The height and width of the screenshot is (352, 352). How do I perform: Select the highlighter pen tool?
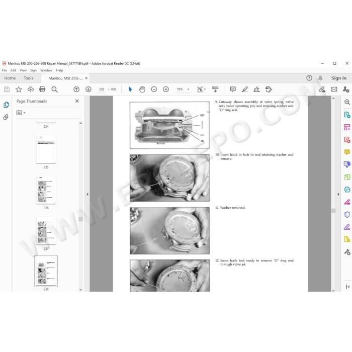[245, 90]
